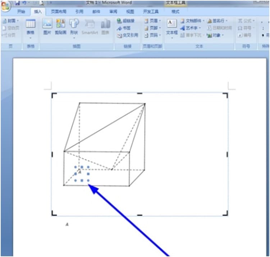Switch to the View (视图) tab
Screen dimensions: 270x257
[x=130, y=12]
